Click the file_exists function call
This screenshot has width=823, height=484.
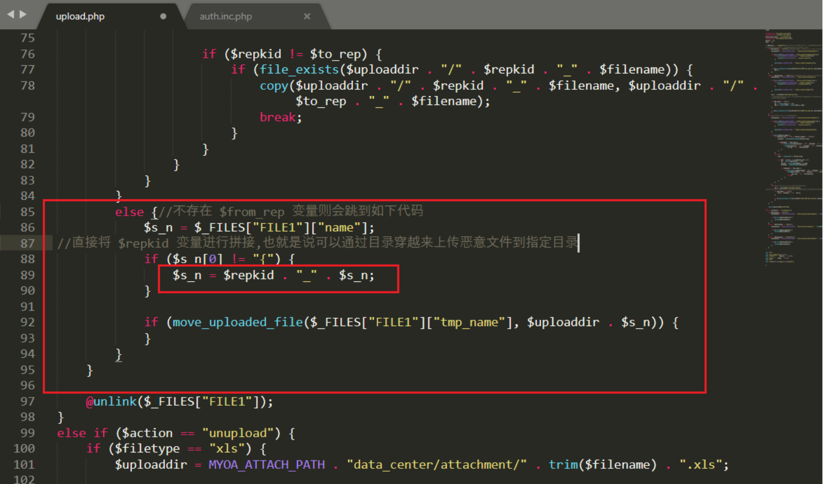pyautogui.click(x=299, y=70)
